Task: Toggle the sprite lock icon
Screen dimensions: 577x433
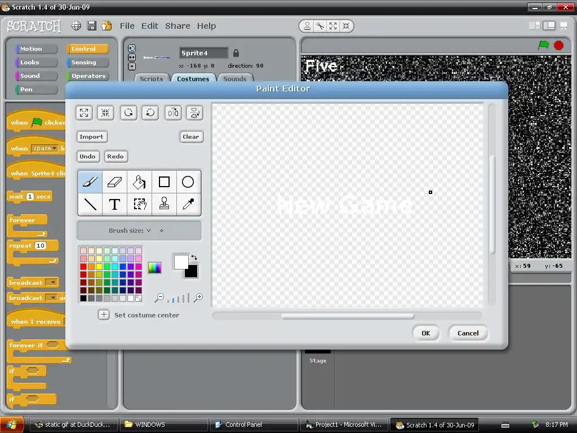Action: point(236,53)
